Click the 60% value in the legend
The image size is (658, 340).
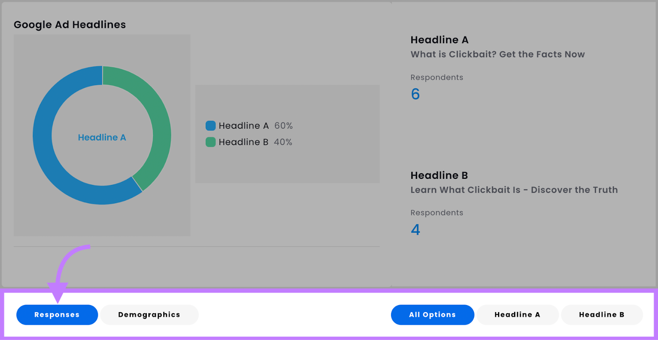[283, 126]
